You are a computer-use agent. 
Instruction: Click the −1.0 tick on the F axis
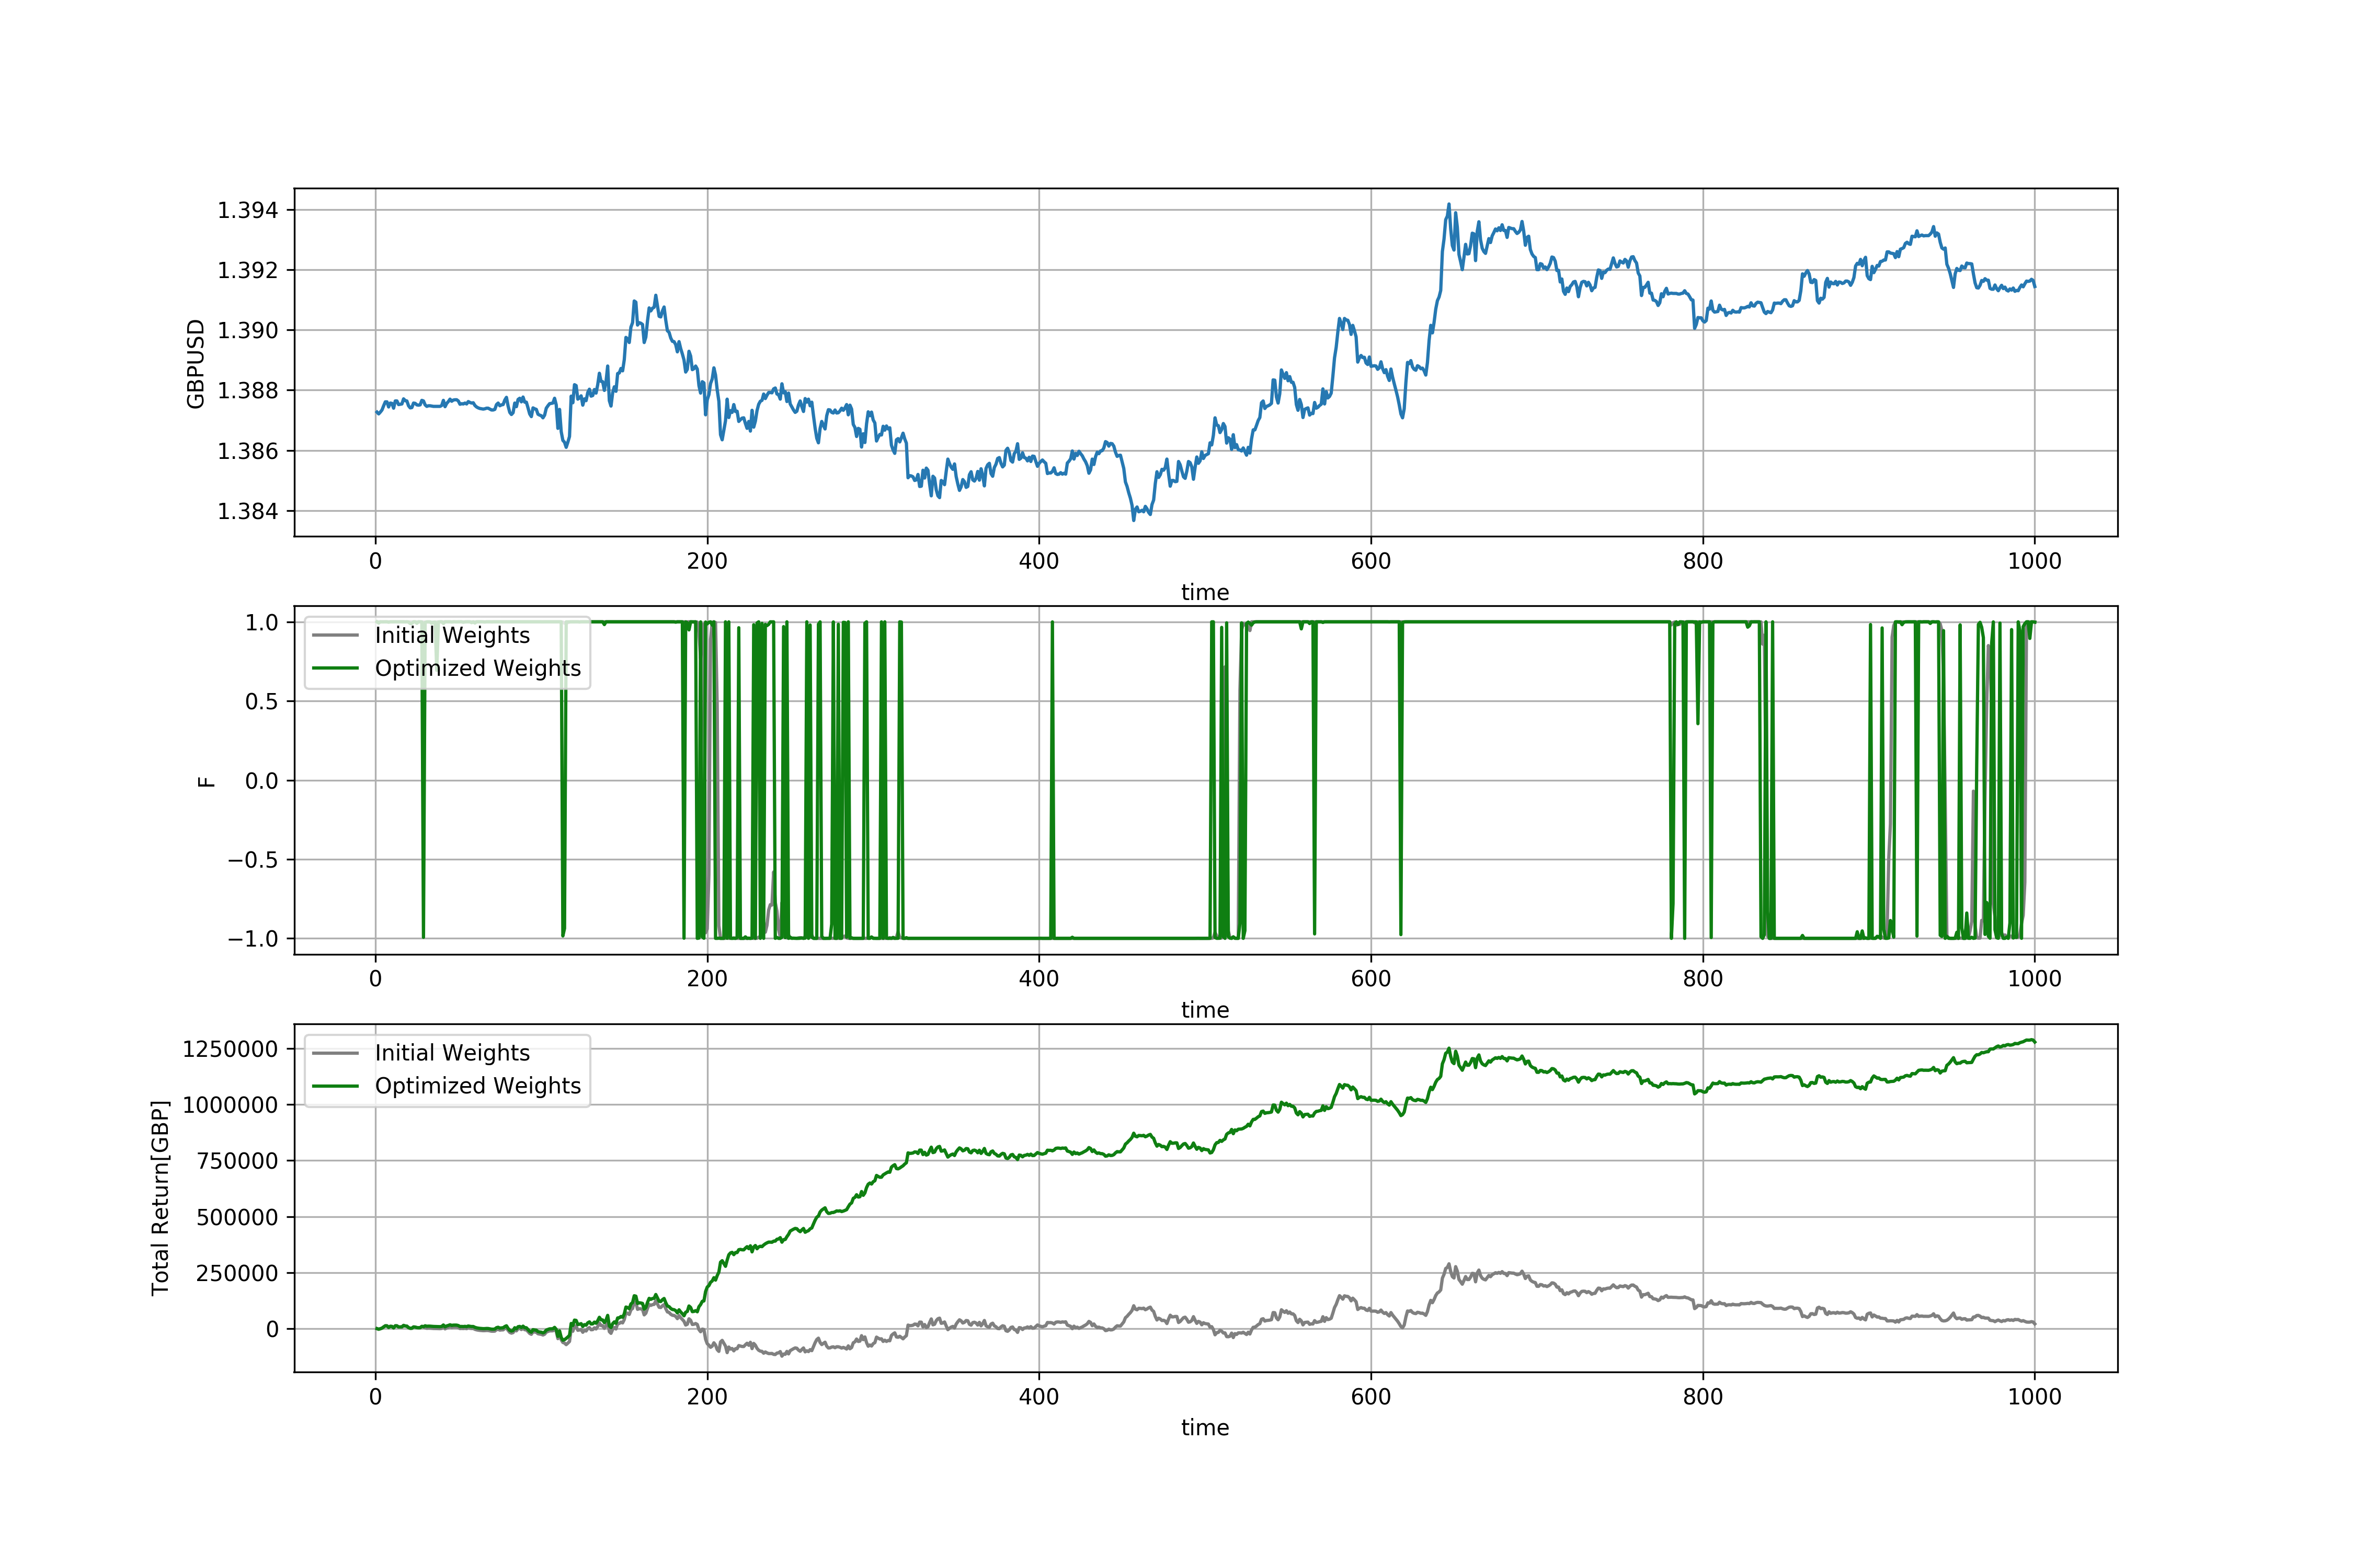click(253, 939)
